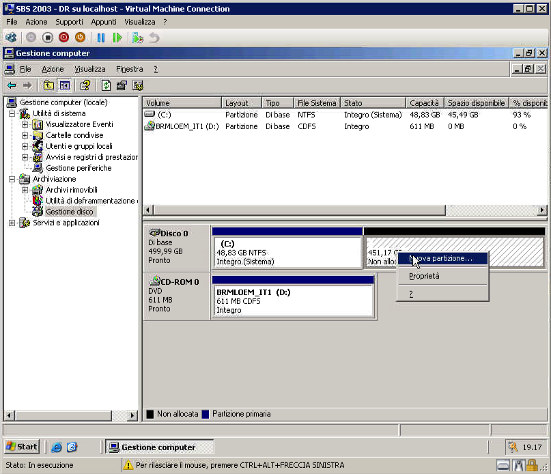Image resolution: width=551 pixels, height=474 pixels.
Task: Sort by the File Sistema column header
Action: click(x=317, y=102)
